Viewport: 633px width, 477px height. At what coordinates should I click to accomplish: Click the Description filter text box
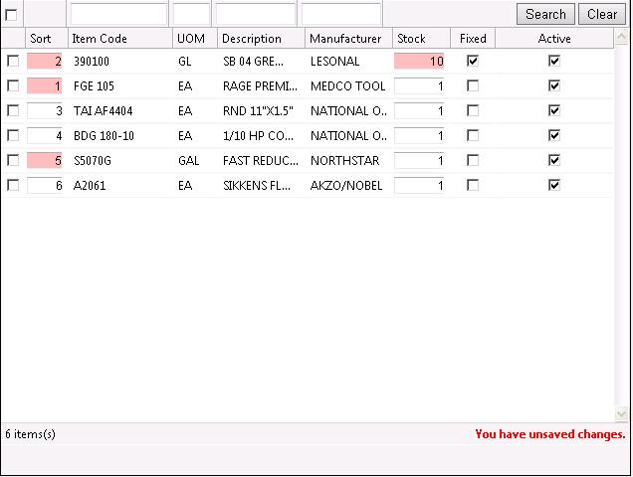(x=255, y=14)
